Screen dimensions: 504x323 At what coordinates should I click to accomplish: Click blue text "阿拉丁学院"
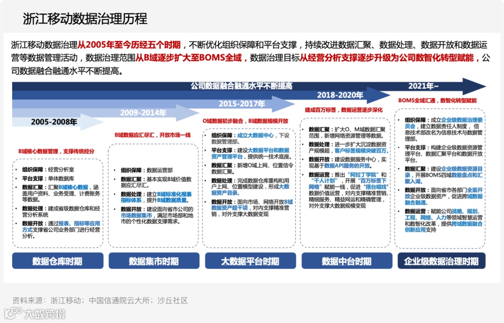pyautogui.click(x=363, y=175)
